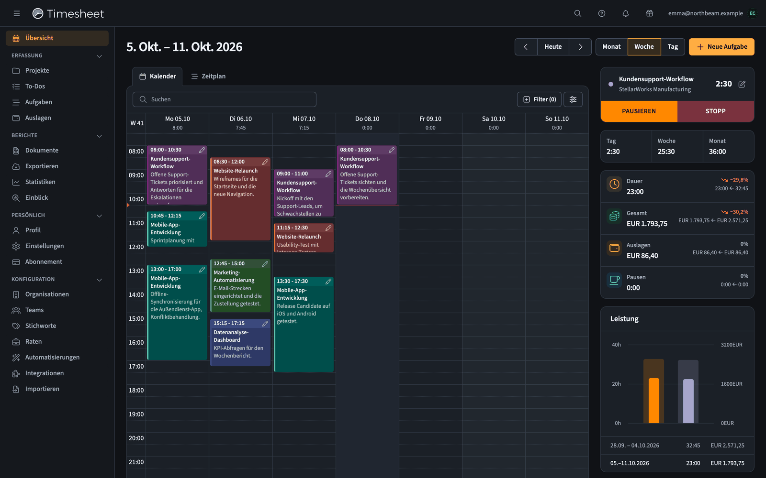This screenshot has width=766, height=478.
Task: Click the gift icon in header
Action: (650, 13)
